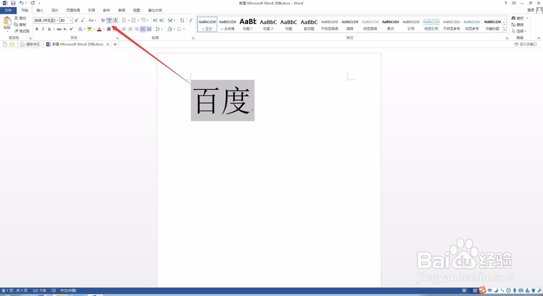This screenshot has height=296, width=543.
Task: Apply red font color button
Action: tap(99, 29)
